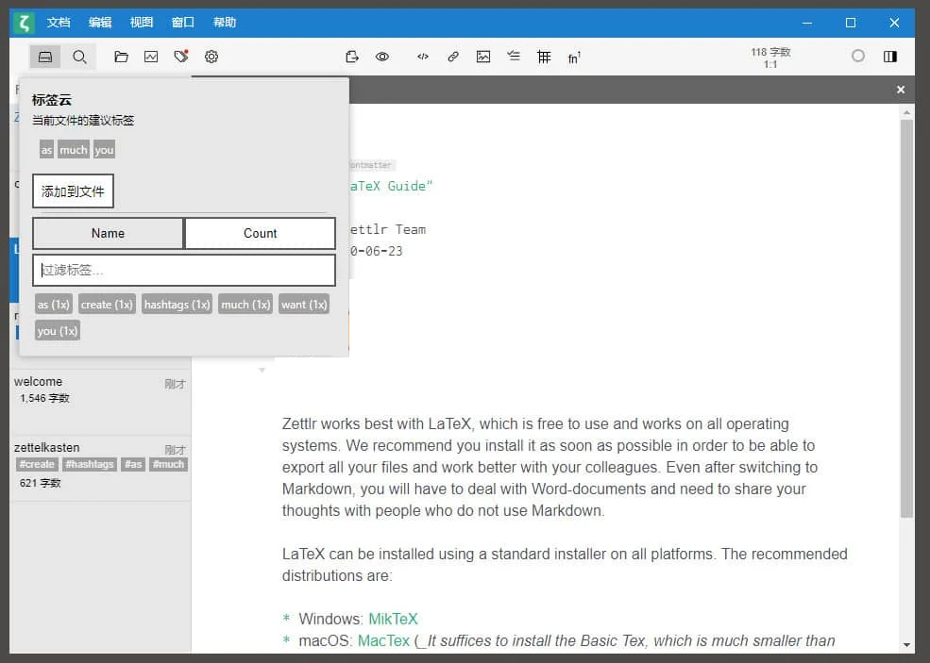Click the open folder toolbar icon
Viewport: 930px width, 663px height.
coord(121,57)
